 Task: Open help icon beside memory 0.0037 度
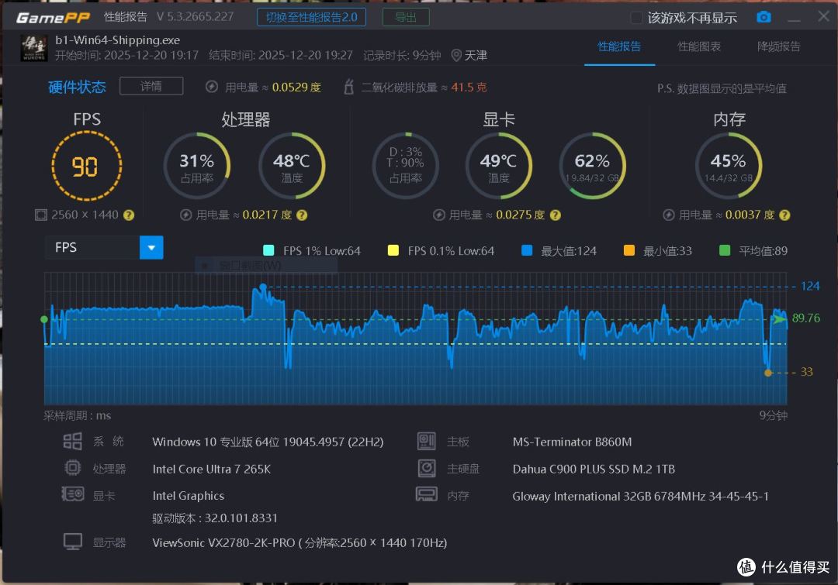(x=784, y=215)
